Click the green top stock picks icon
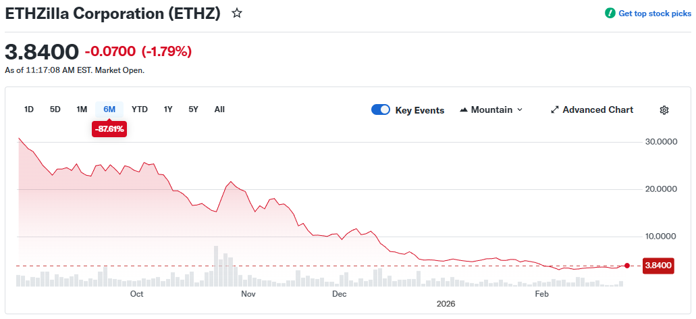Image resolution: width=696 pixels, height=319 pixels. tap(610, 14)
